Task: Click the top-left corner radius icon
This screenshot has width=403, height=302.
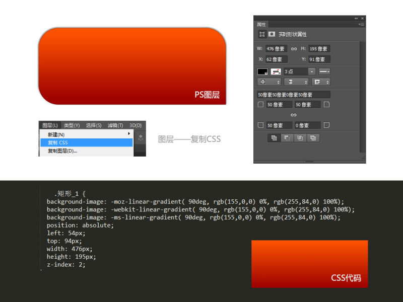Action: click(x=260, y=105)
